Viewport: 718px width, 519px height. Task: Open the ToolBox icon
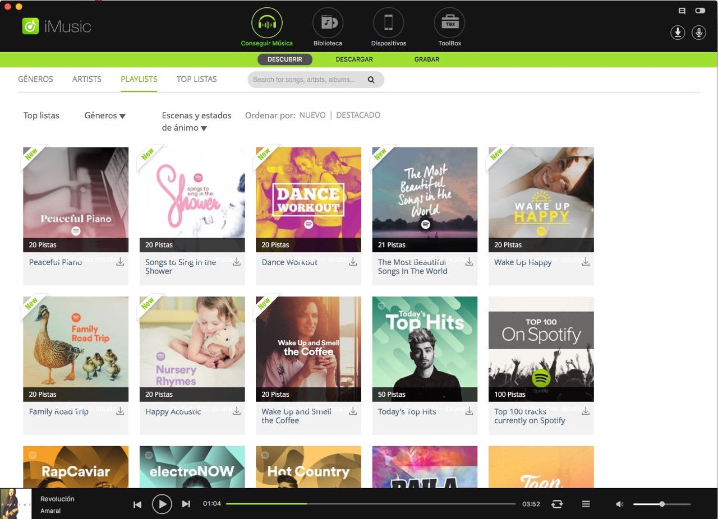click(x=450, y=23)
